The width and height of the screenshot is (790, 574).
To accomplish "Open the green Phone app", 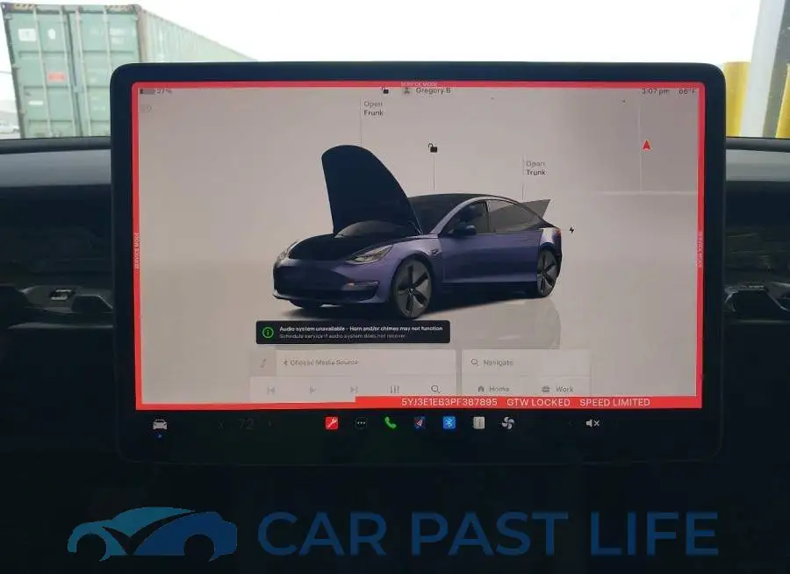I will [x=390, y=423].
